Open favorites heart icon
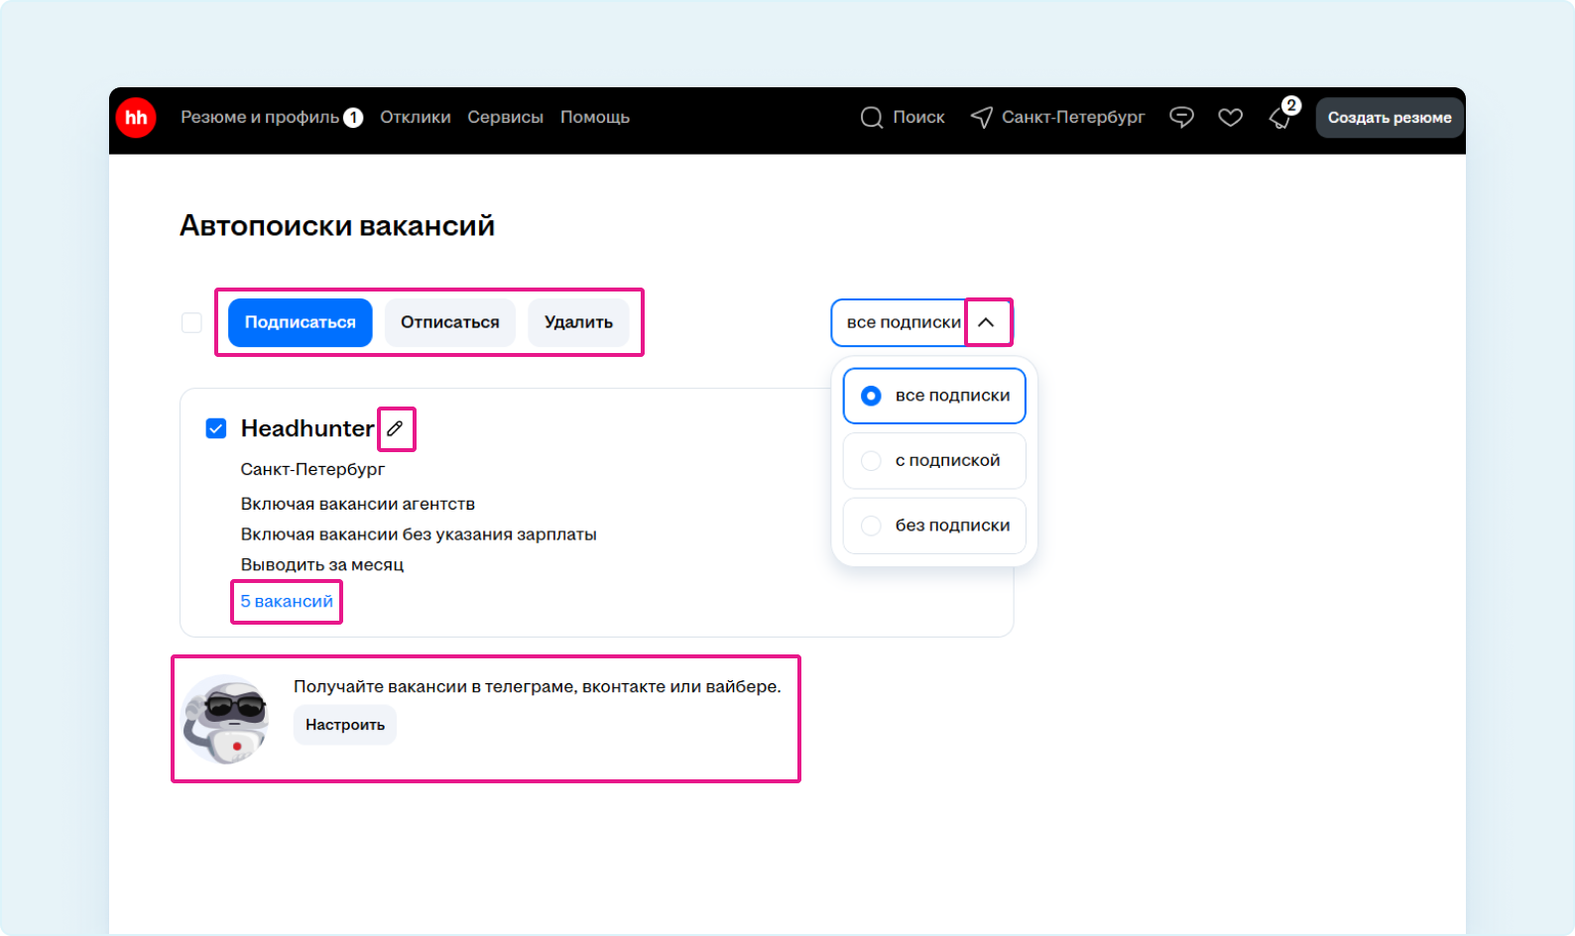The height and width of the screenshot is (936, 1575). (1231, 118)
